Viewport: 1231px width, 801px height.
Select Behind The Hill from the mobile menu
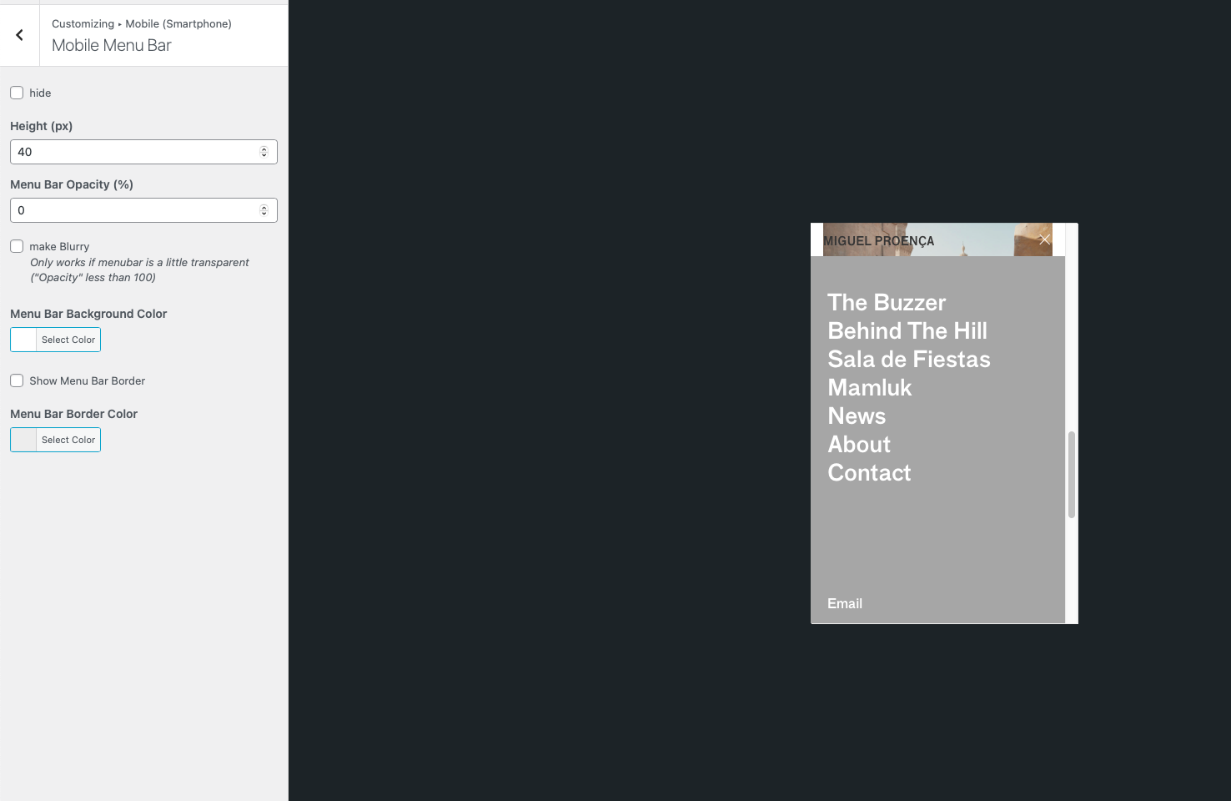[x=907, y=330]
